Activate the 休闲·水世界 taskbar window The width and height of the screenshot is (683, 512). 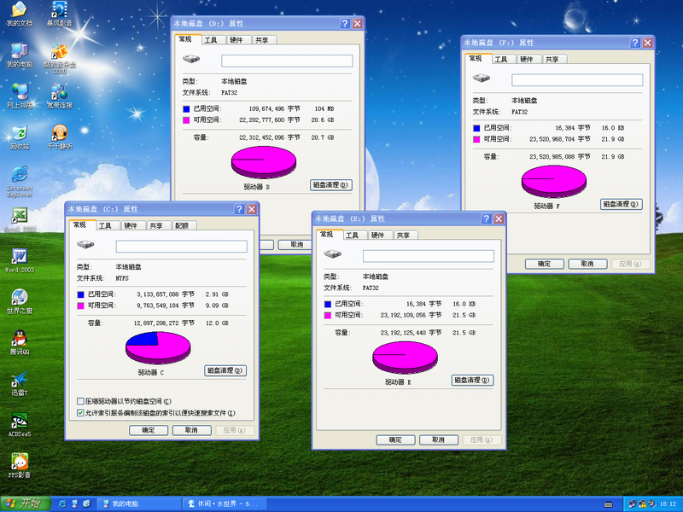click(x=224, y=503)
